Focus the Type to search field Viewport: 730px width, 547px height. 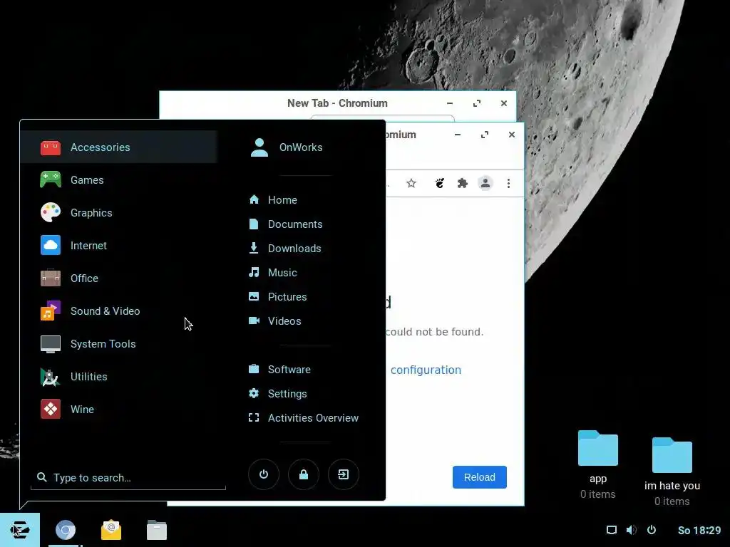tap(128, 478)
